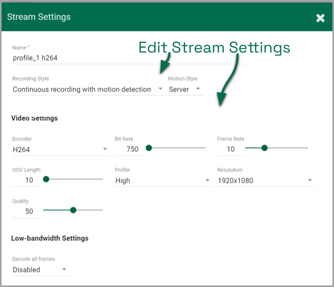
Task: Click the Motion Style dropdown arrow
Action: pyautogui.click(x=198, y=89)
